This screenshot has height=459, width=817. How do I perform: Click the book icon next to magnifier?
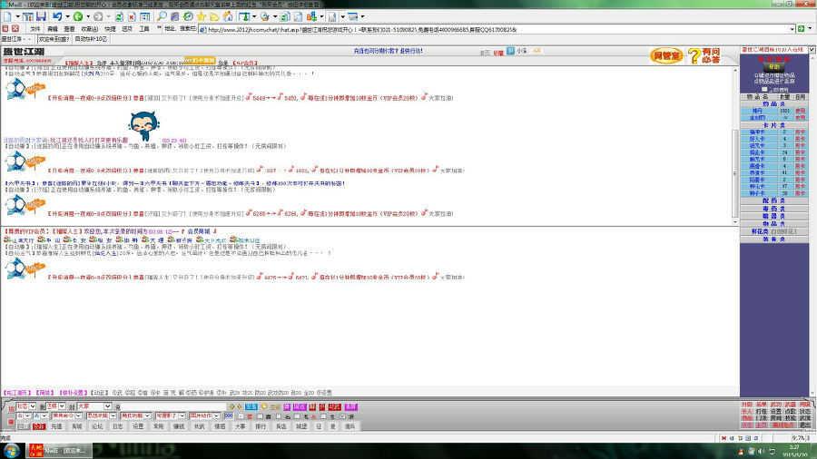(175, 16)
